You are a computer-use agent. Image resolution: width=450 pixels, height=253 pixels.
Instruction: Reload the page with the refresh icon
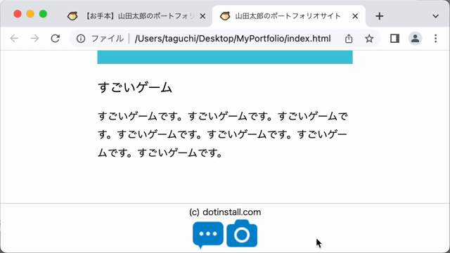pos(55,39)
